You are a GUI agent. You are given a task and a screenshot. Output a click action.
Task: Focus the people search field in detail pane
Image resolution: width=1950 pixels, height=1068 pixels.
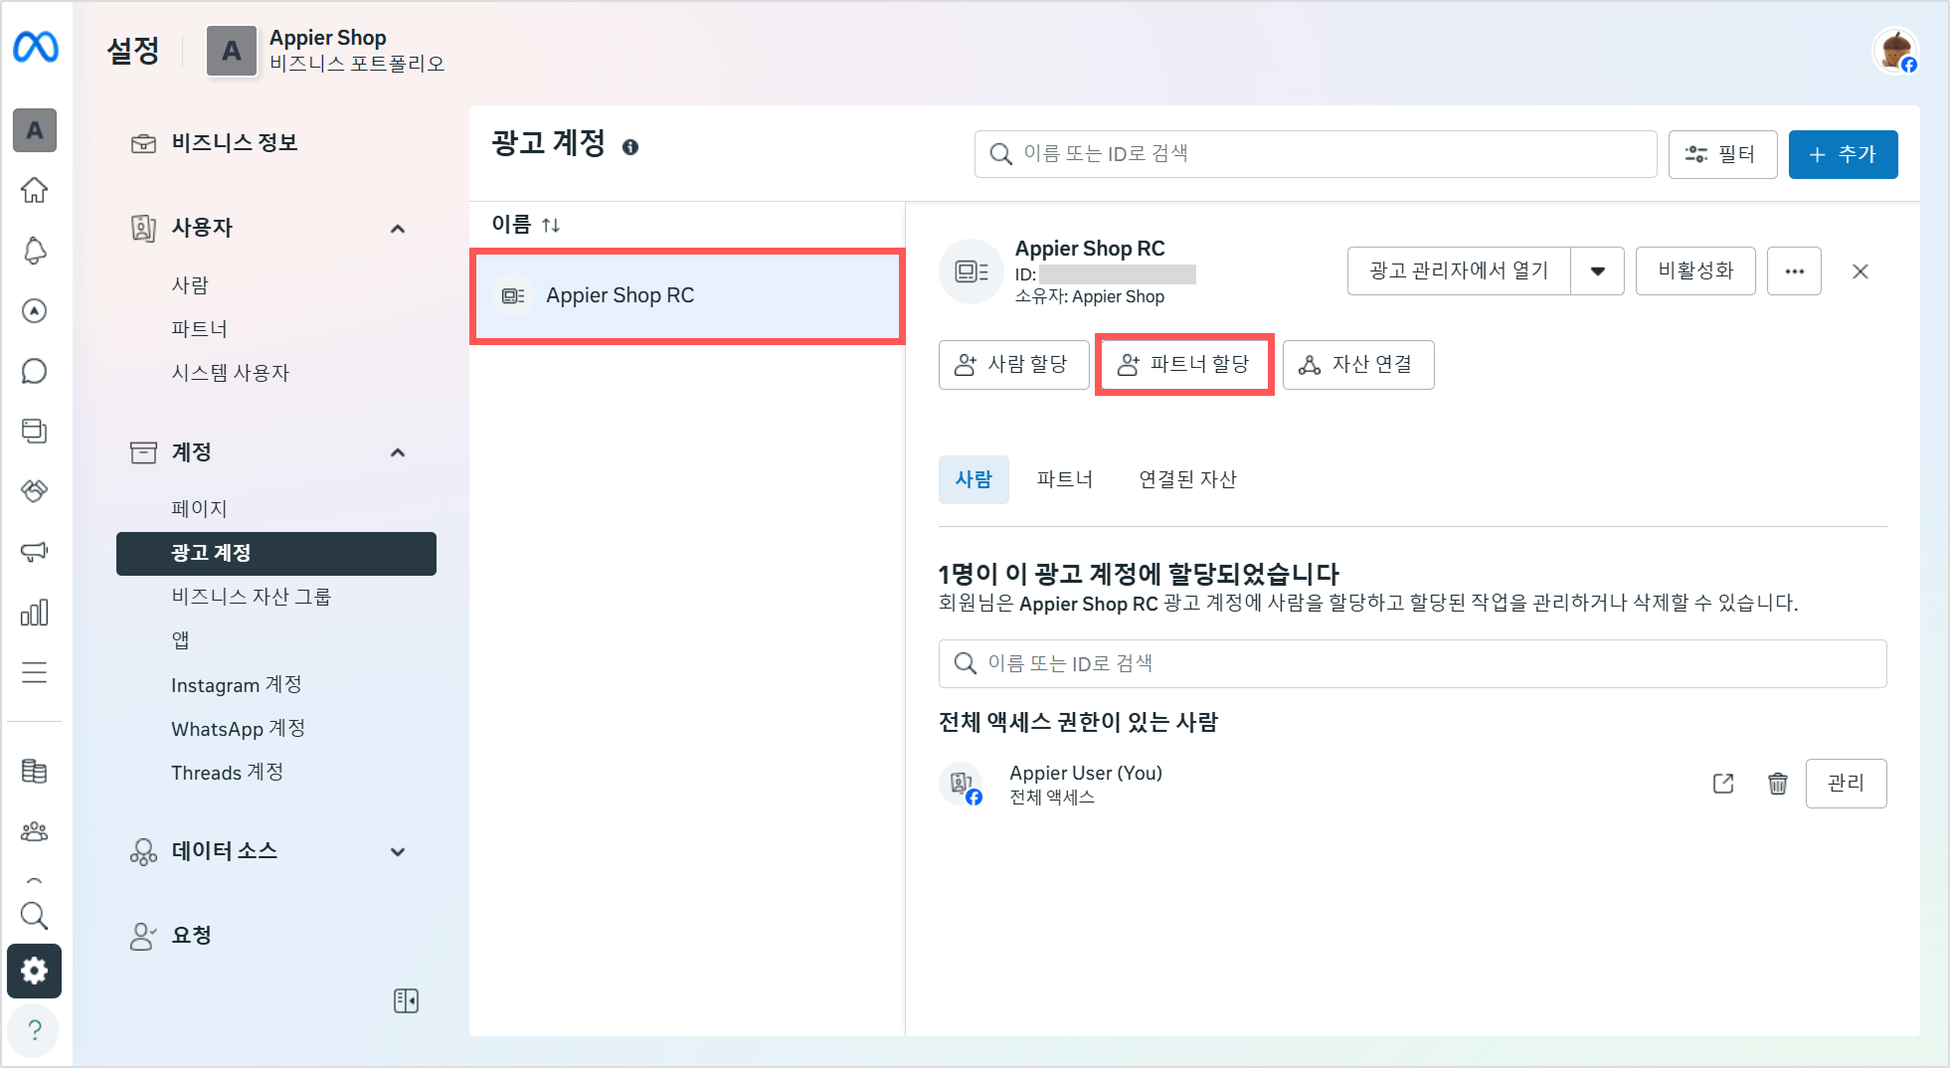click(x=1412, y=663)
